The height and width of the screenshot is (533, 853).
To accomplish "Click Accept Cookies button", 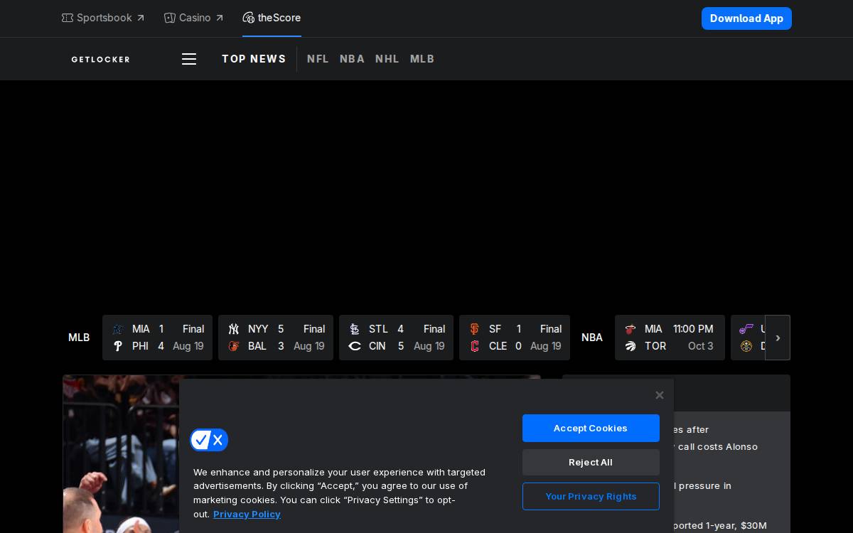I will [x=591, y=428].
